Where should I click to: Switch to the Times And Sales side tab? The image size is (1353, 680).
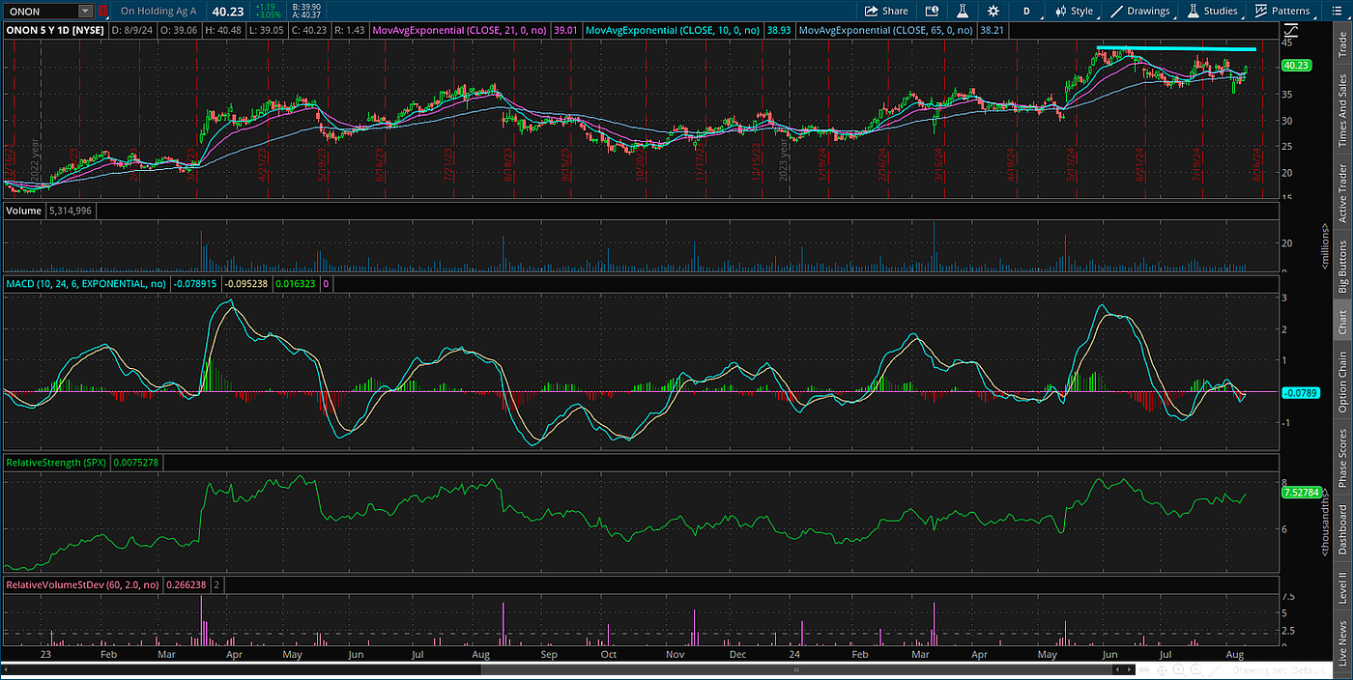[1342, 111]
